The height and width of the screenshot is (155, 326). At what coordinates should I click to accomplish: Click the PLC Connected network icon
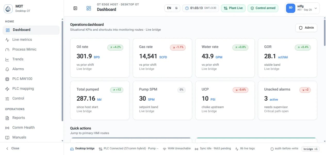pyautogui.click(x=101, y=149)
